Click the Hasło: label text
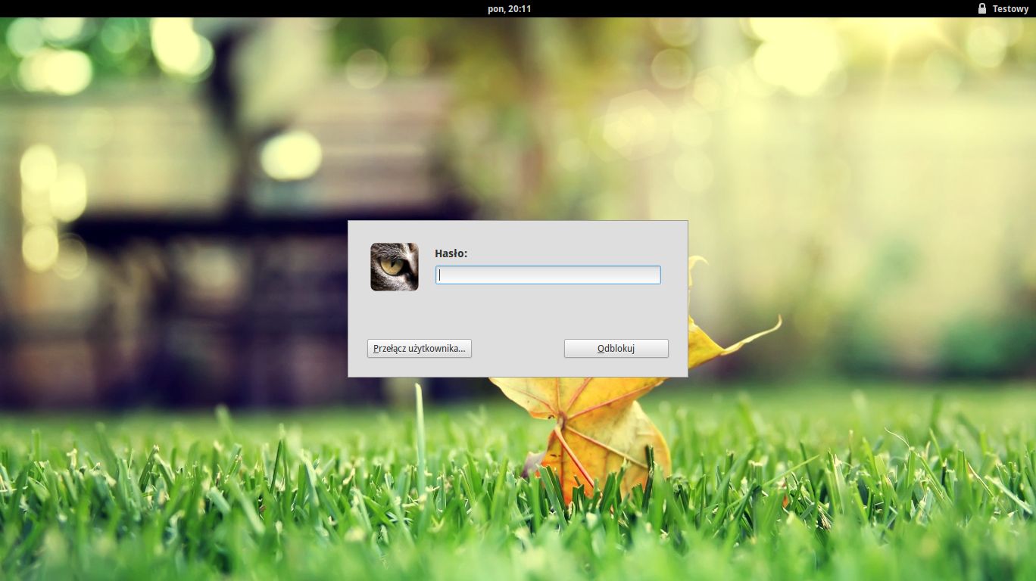This screenshot has width=1036, height=581. pos(451,253)
